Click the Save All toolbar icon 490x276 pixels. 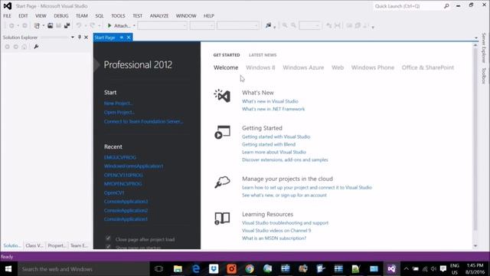click(67, 25)
